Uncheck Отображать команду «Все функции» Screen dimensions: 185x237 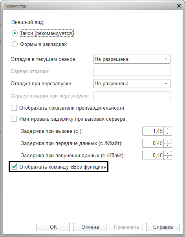pos(14,167)
